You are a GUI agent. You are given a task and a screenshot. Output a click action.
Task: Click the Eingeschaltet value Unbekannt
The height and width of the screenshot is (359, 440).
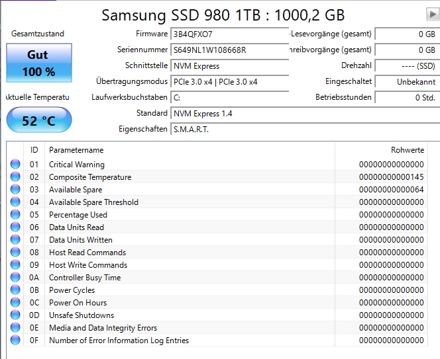(x=408, y=82)
